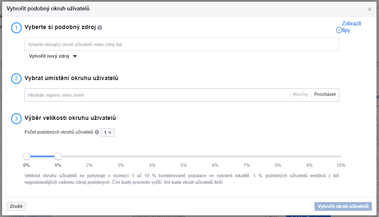
Task: Click the slider handle at 0%
Action: click(27, 156)
